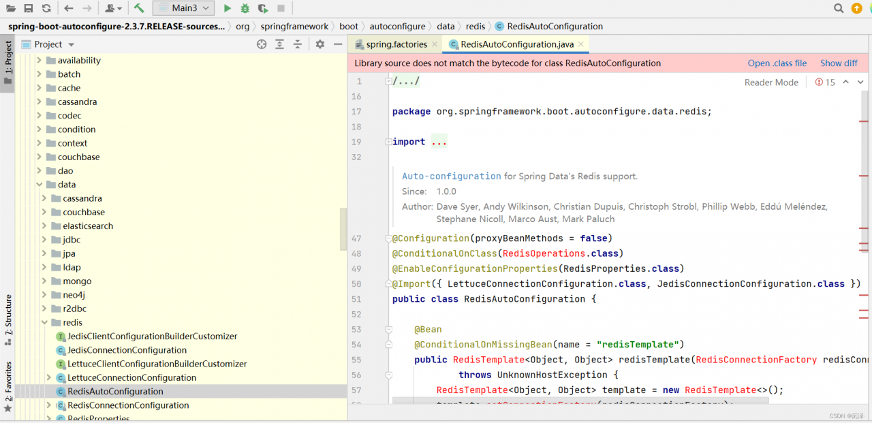Expand the availability folder

click(39, 60)
